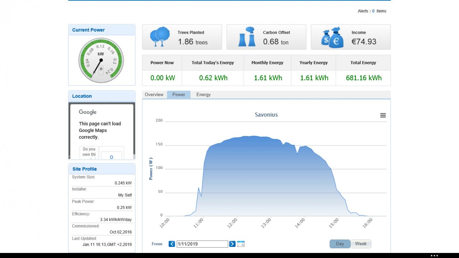The image size is (459, 258).
Task: Click the Trees Planted trees icon
Action: click(x=160, y=37)
